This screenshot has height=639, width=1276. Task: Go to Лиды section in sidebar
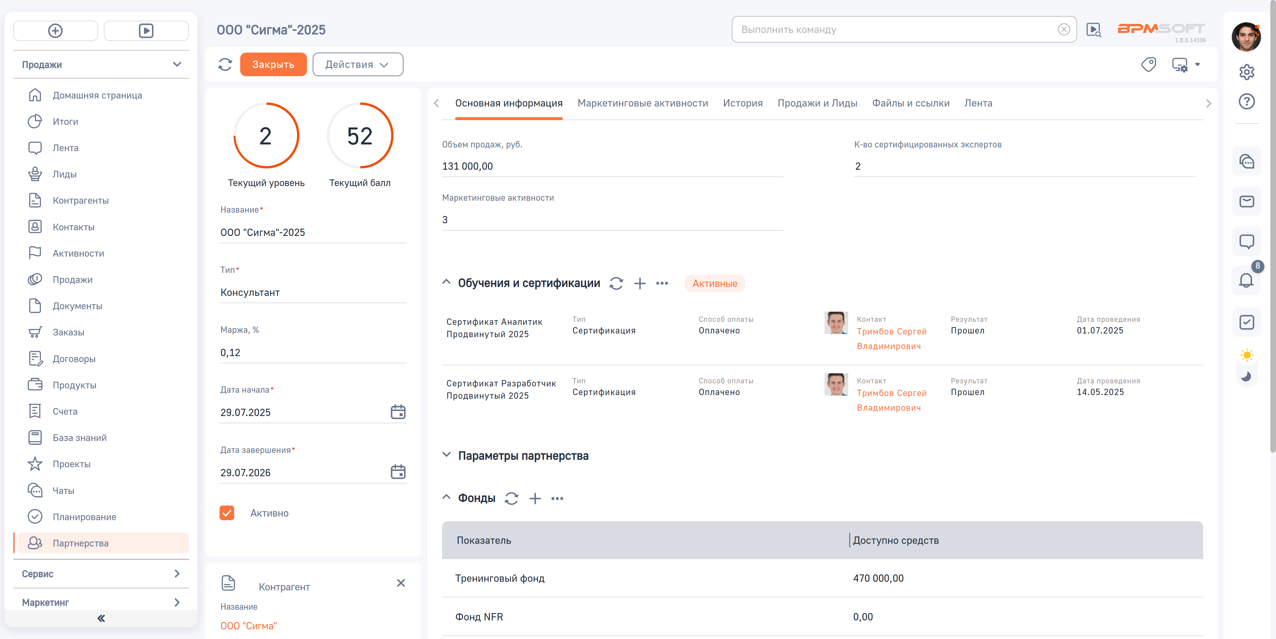65,174
